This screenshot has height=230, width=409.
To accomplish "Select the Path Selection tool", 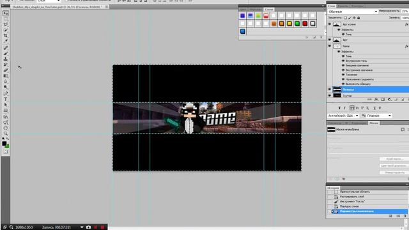I will click(6, 105).
